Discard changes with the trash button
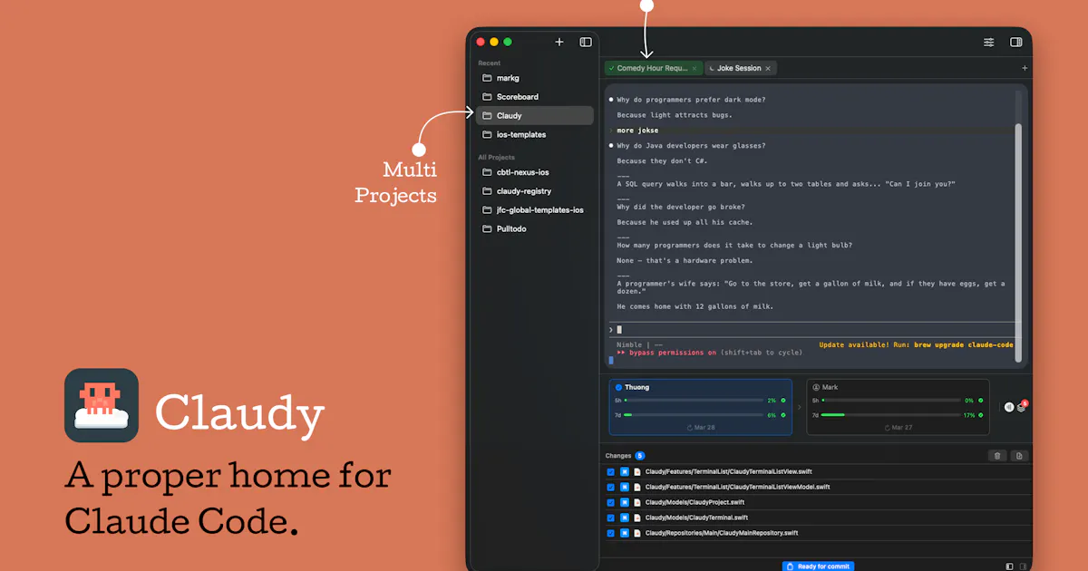The height and width of the screenshot is (571, 1088). coord(997,456)
